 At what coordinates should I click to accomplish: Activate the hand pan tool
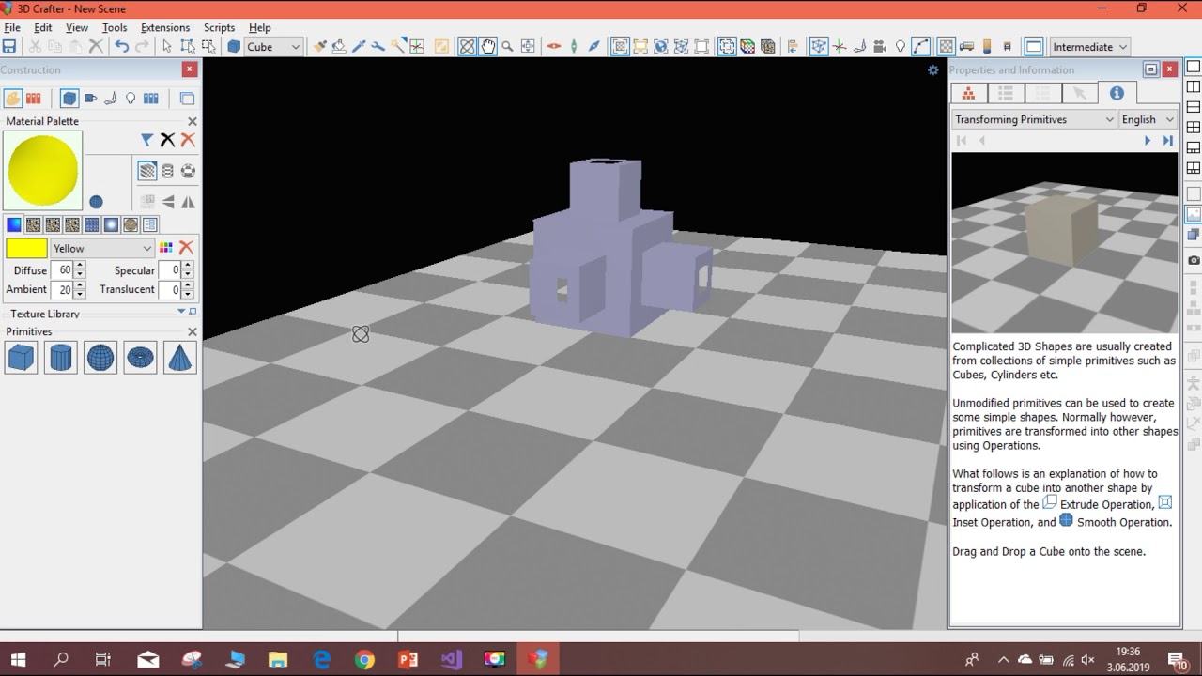point(488,46)
